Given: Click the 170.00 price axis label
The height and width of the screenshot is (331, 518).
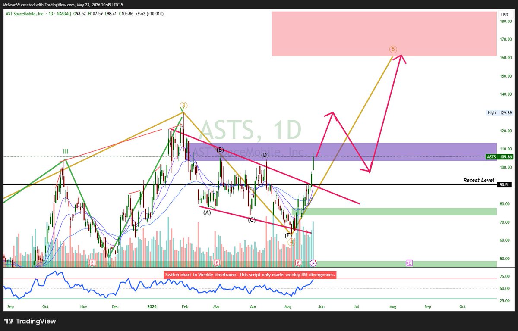Looking at the screenshot, I should [x=506, y=39].
